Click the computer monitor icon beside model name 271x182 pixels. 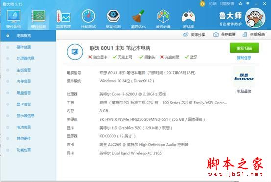tap(75, 52)
